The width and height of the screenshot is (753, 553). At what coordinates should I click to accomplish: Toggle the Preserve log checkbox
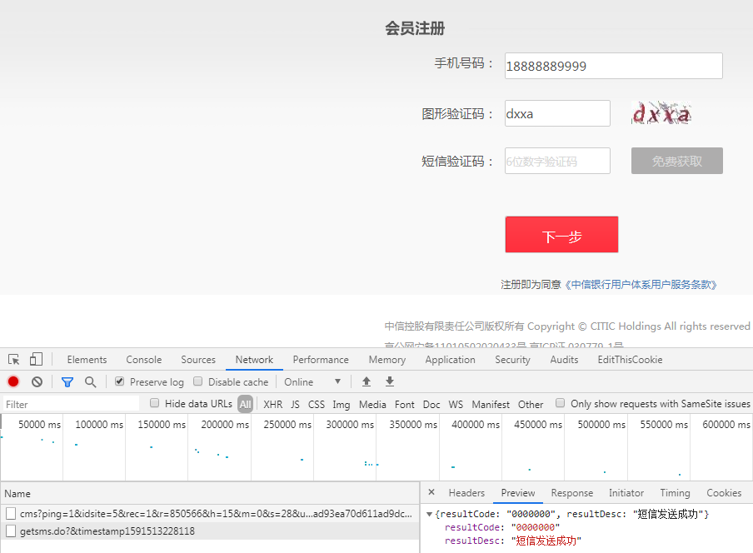click(120, 381)
